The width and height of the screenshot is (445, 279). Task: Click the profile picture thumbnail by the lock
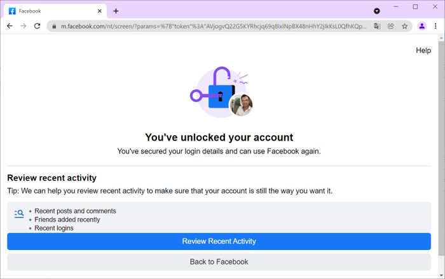click(x=241, y=105)
